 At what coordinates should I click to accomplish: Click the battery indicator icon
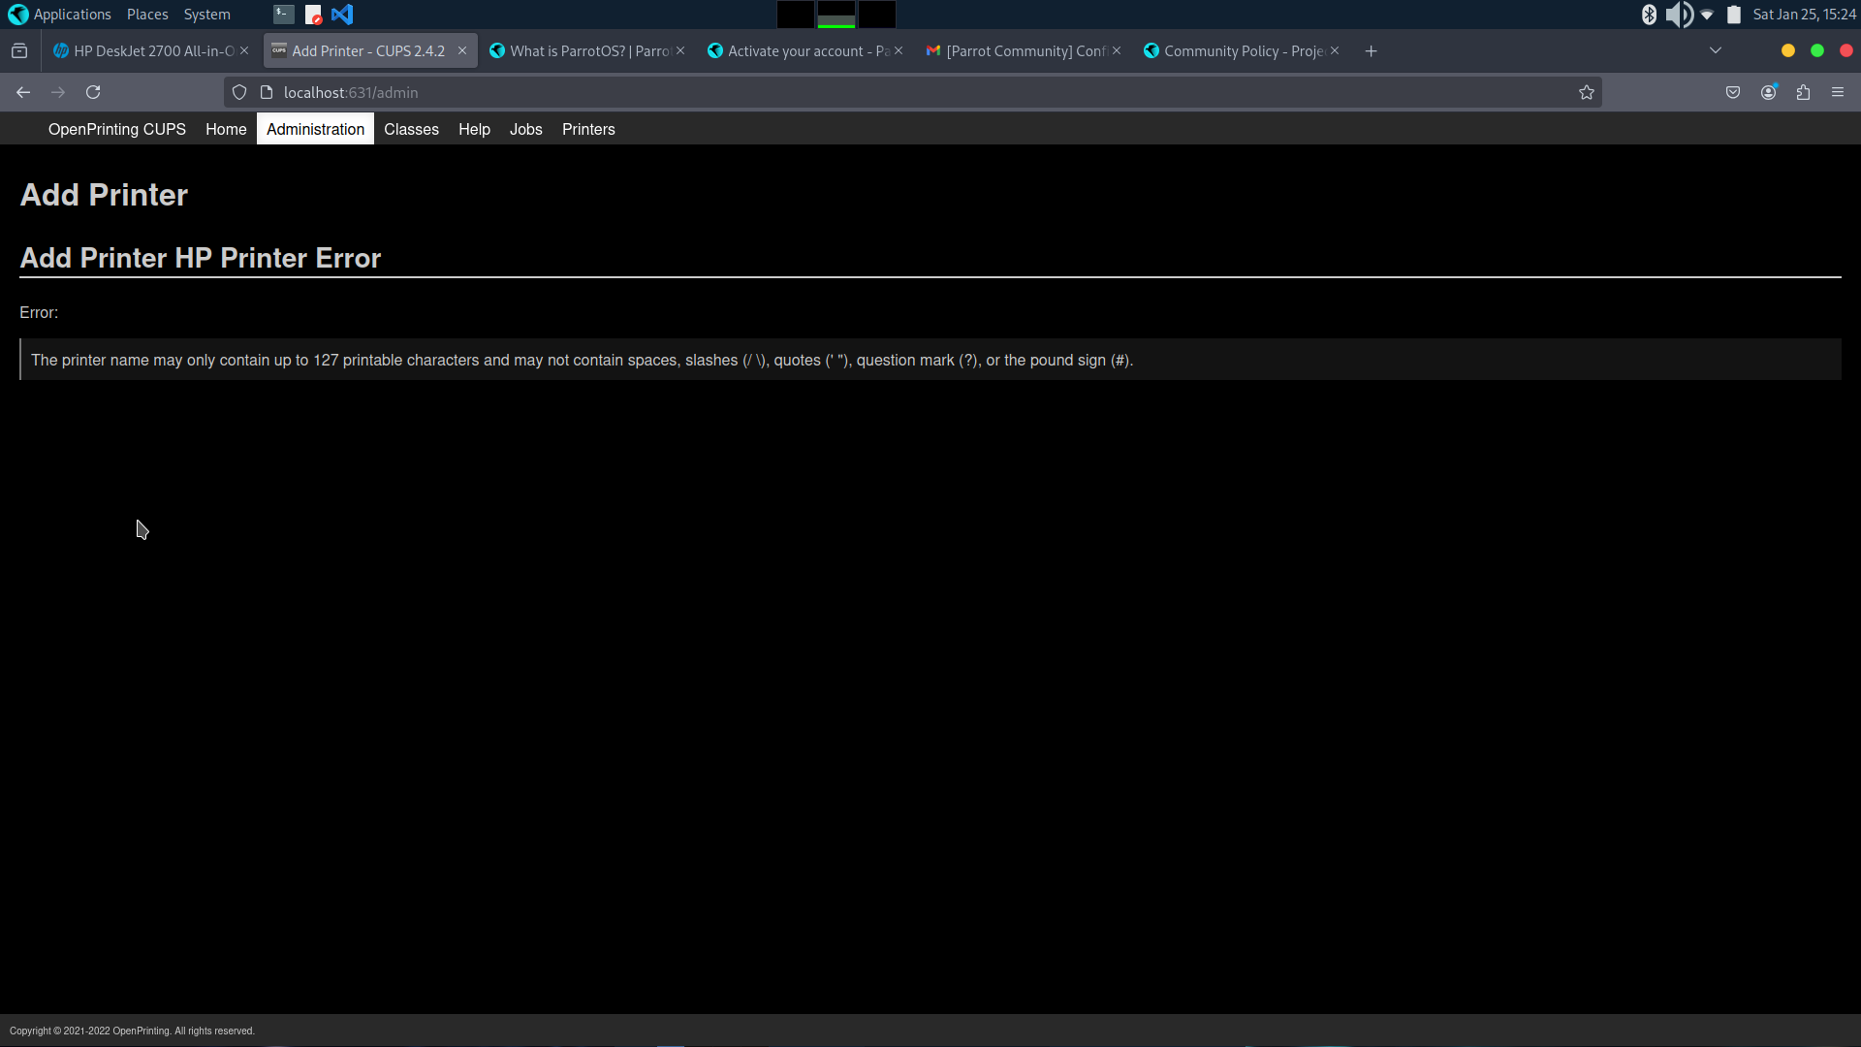tap(1734, 15)
